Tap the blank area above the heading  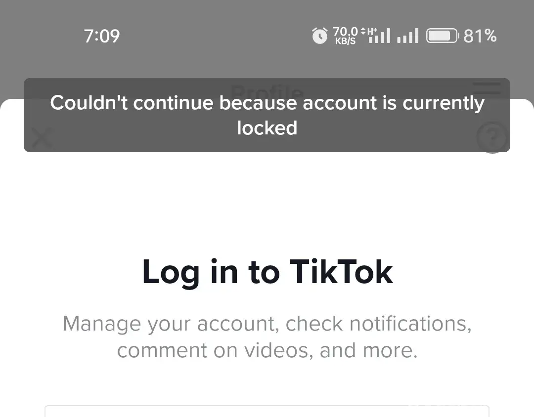click(267, 203)
